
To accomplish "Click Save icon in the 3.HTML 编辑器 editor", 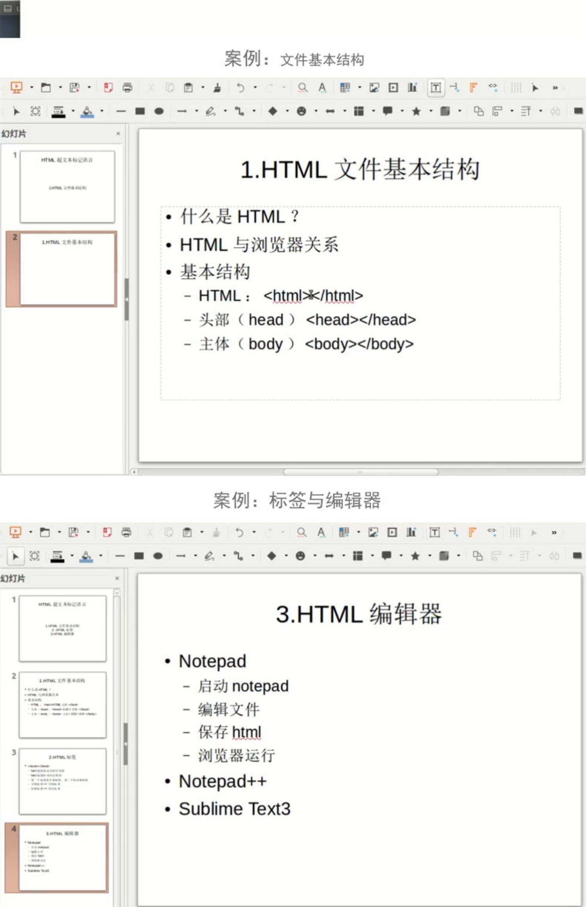I will click(x=73, y=532).
